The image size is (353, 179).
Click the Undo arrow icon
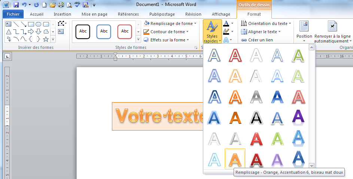pos(24,5)
